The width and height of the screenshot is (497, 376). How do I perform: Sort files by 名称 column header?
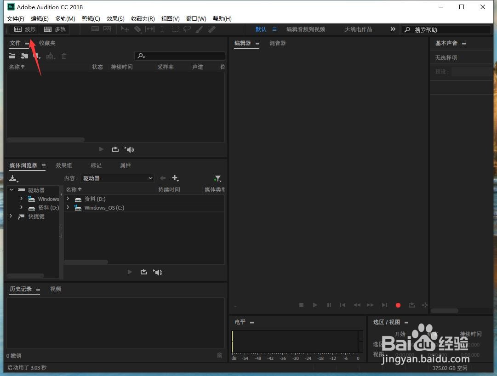click(17, 67)
